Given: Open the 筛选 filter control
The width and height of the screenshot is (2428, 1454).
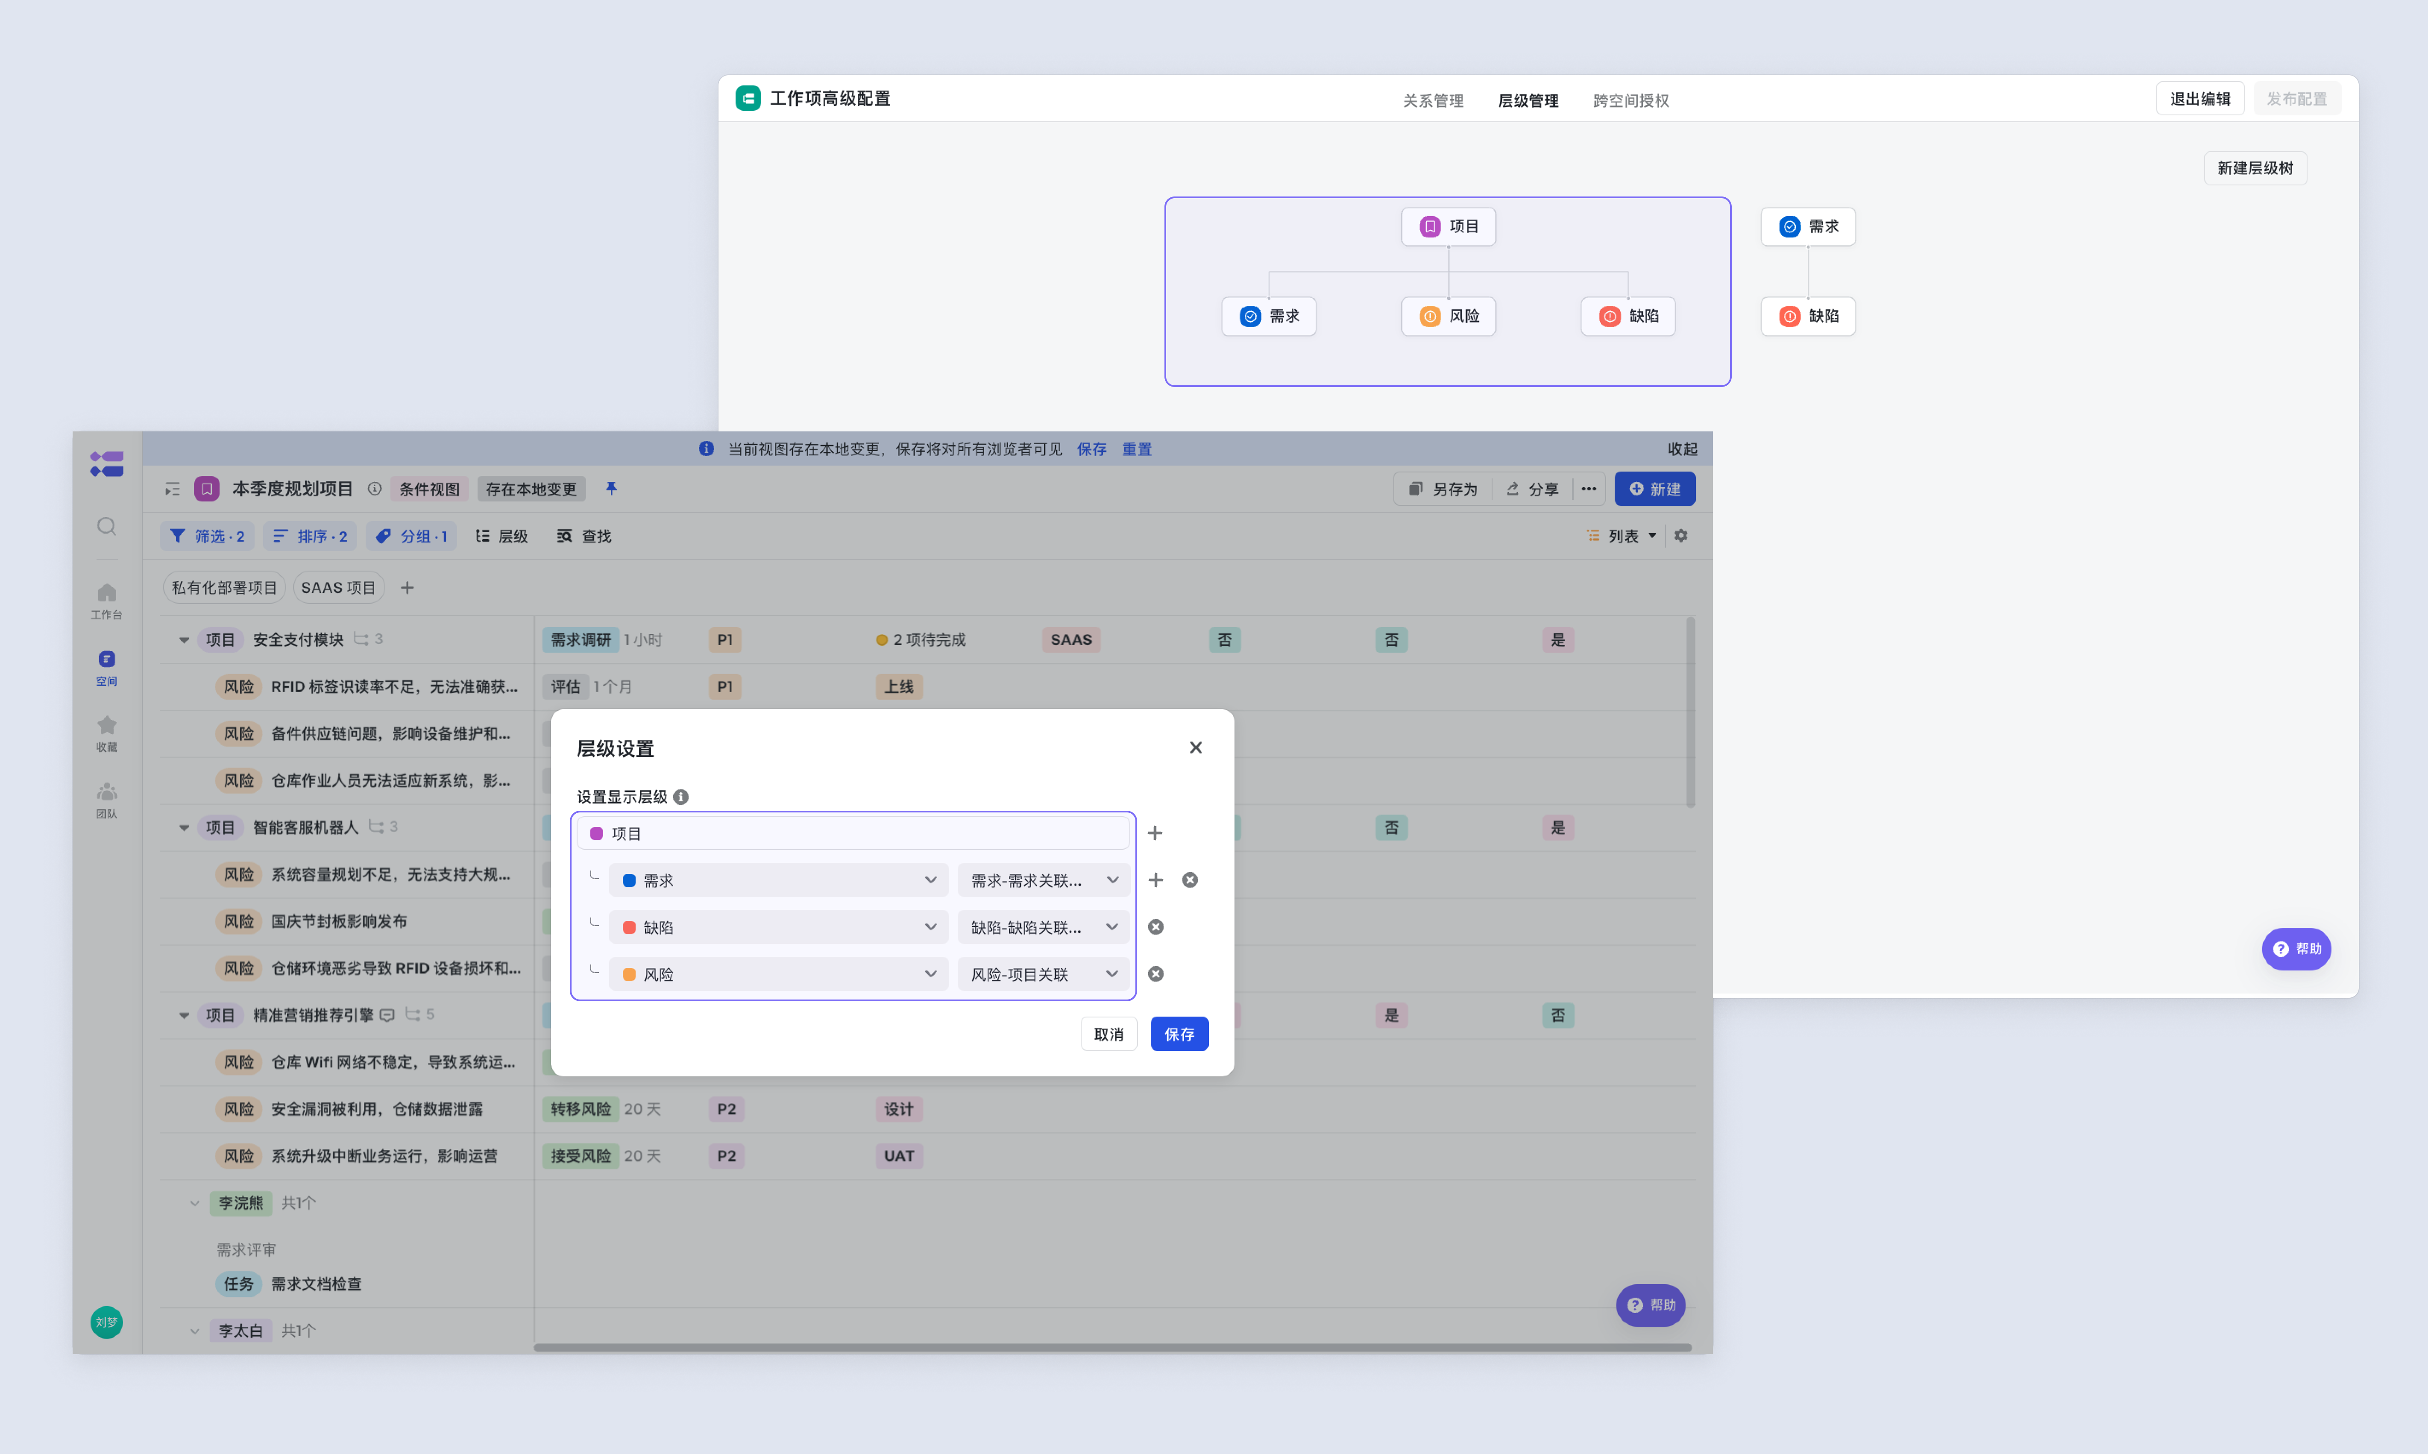Looking at the screenshot, I should tap(207, 536).
